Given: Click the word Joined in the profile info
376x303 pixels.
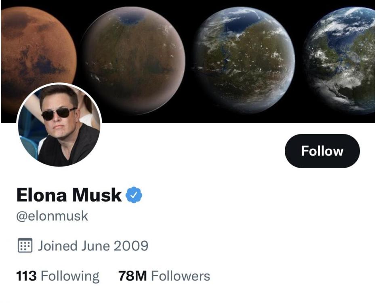Looking at the screenshot, I should click(x=57, y=246).
